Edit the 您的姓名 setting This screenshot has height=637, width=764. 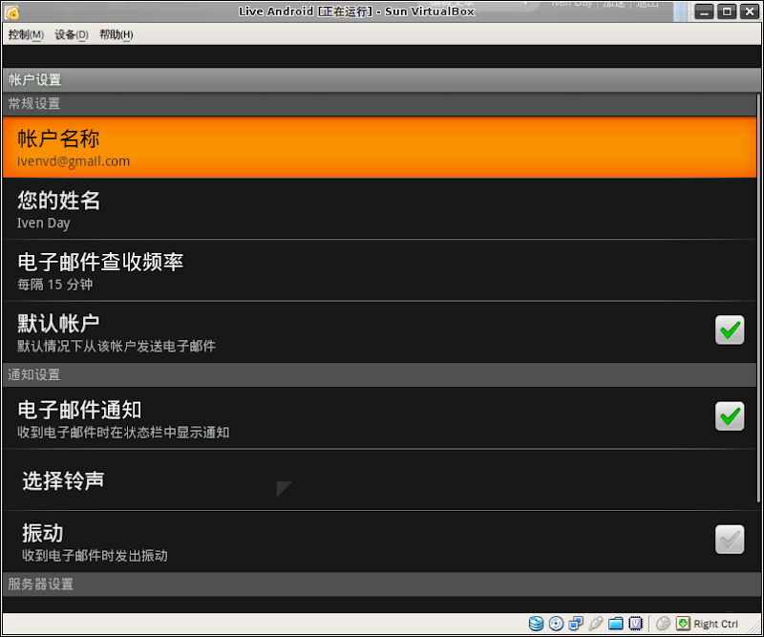point(379,208)
